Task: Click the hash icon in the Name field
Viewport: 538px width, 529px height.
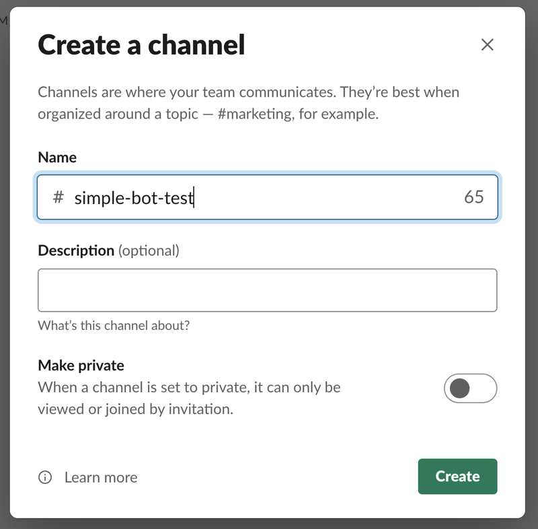Action: tap(56, 197)
